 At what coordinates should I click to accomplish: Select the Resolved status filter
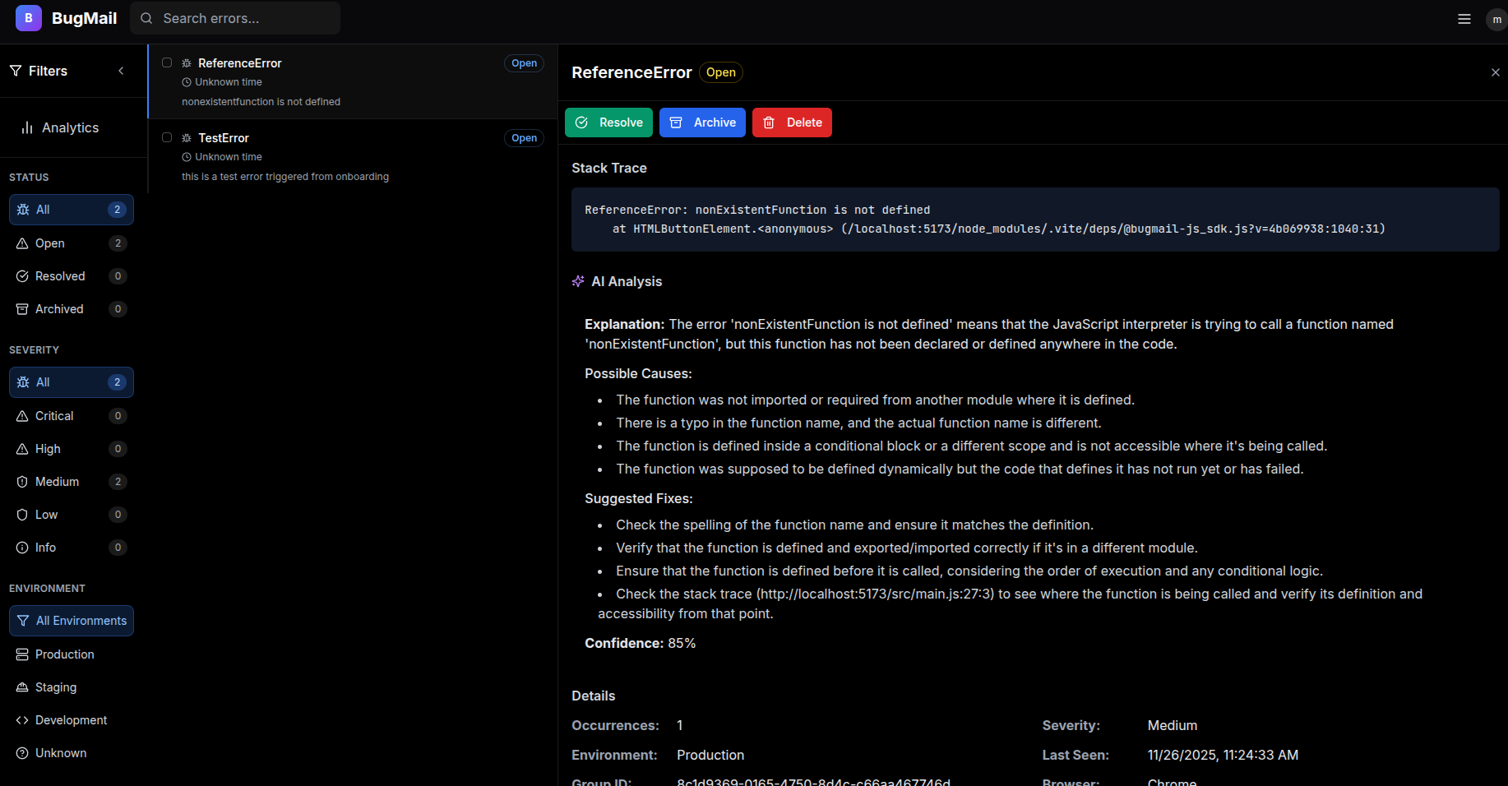pyautogui.click(x=59, y=276)
